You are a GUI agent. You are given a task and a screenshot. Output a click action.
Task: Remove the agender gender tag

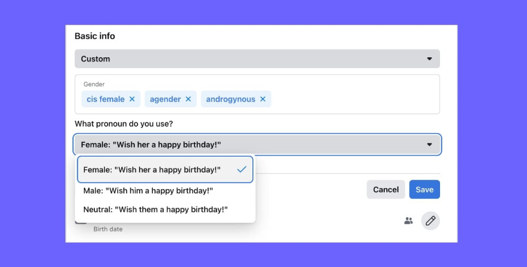[188, 99]
